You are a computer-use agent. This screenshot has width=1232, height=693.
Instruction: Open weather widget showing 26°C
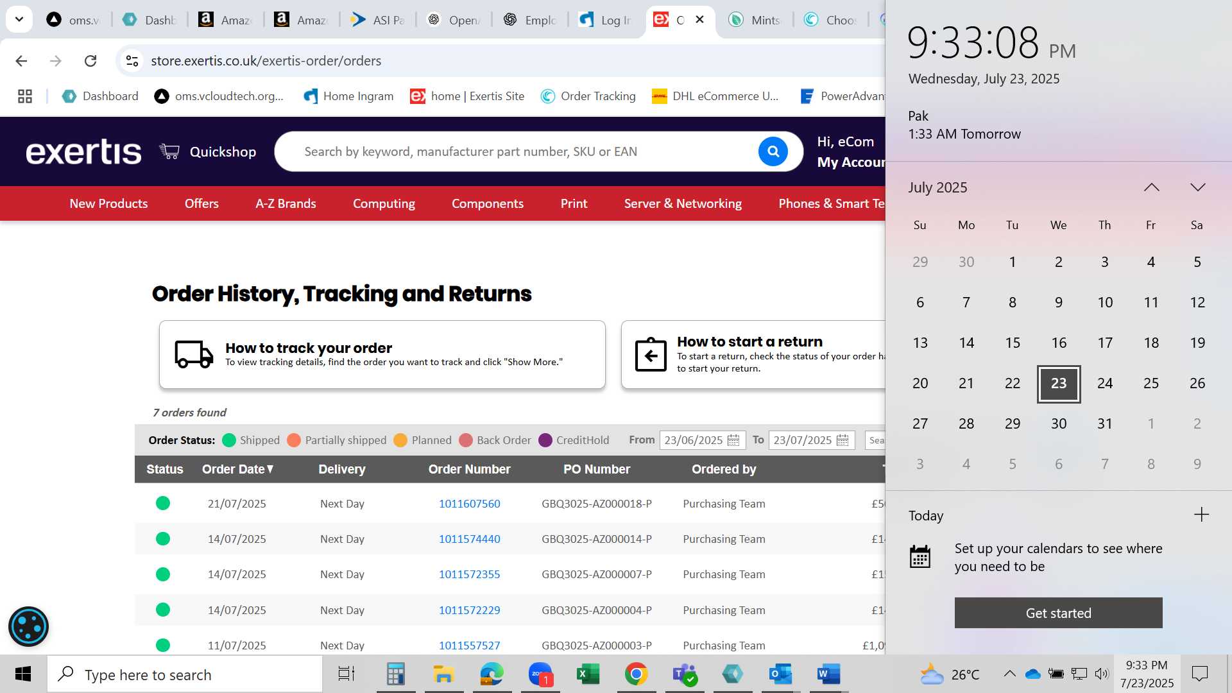pyautogui.click(x=950, y=674)
